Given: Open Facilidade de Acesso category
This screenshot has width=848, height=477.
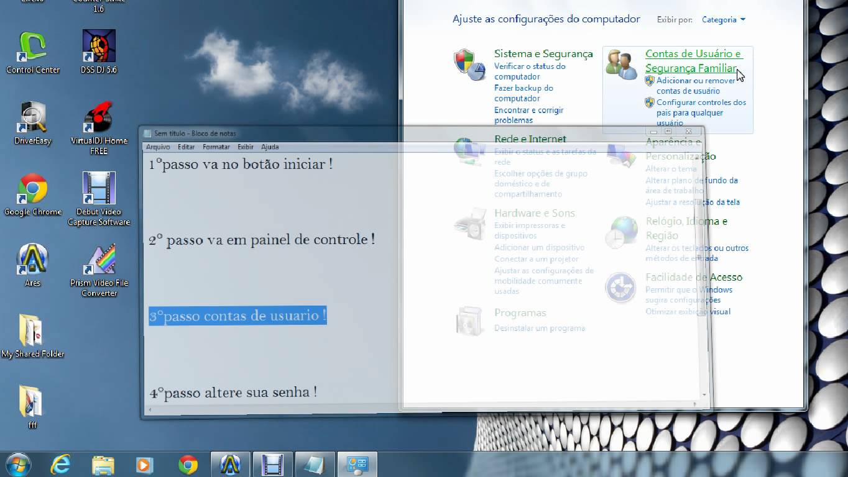Looking at the screenshot, I should tap(694, 278).
